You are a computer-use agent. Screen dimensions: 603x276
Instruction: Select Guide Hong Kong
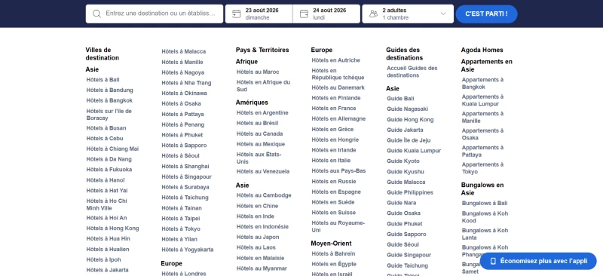[x=410, y=120]
